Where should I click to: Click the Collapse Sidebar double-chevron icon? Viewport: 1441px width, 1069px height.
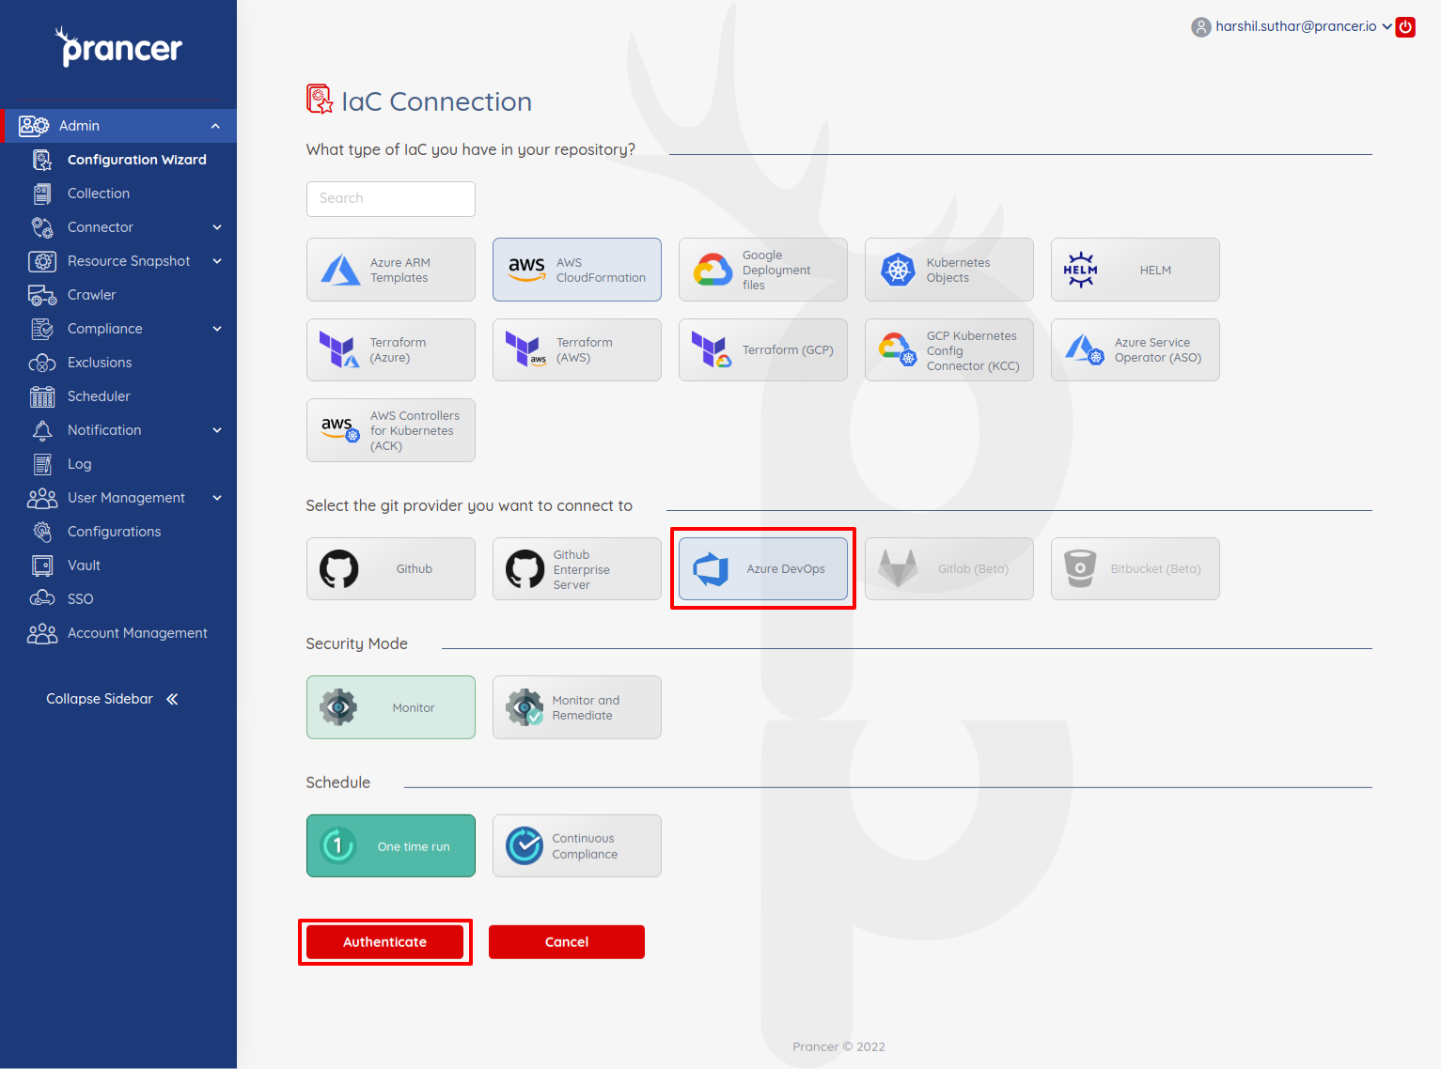(172, 699)
